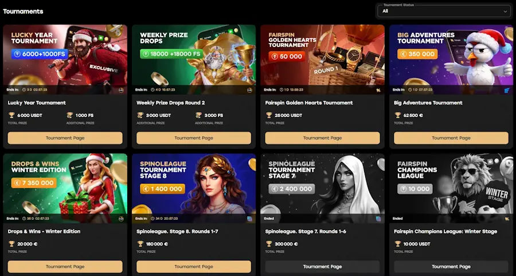The image size is (516, 276).
Task: Click the provider icon on Big Adventures banner
Action: pos(507,90)
